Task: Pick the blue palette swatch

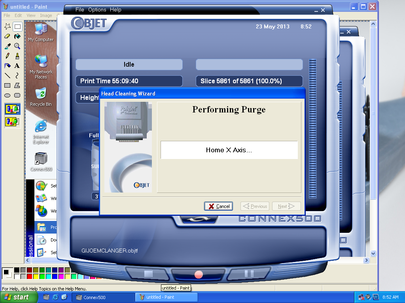Action: [x=55, y=277]
